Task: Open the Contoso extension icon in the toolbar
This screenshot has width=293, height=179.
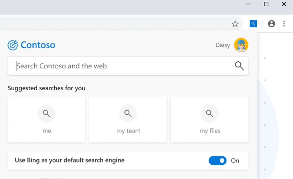Action: coord(253,24)
